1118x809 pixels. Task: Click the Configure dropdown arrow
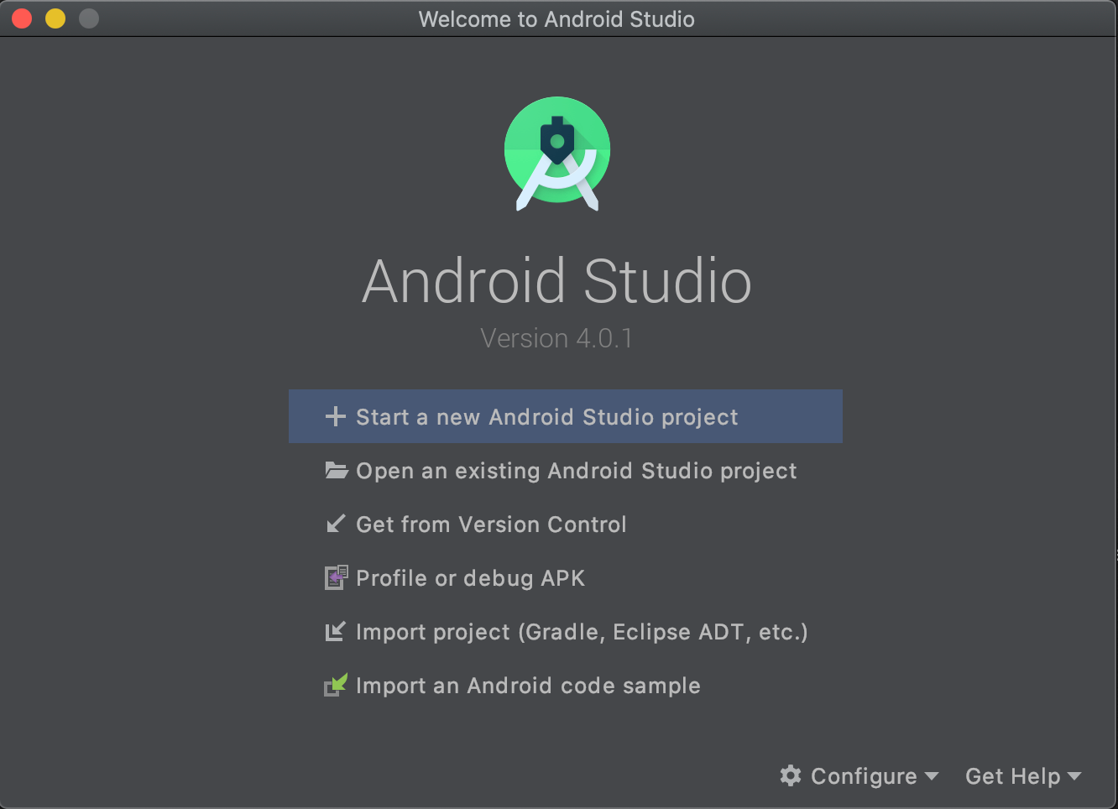pyautogui.click(x=931, y=776)
